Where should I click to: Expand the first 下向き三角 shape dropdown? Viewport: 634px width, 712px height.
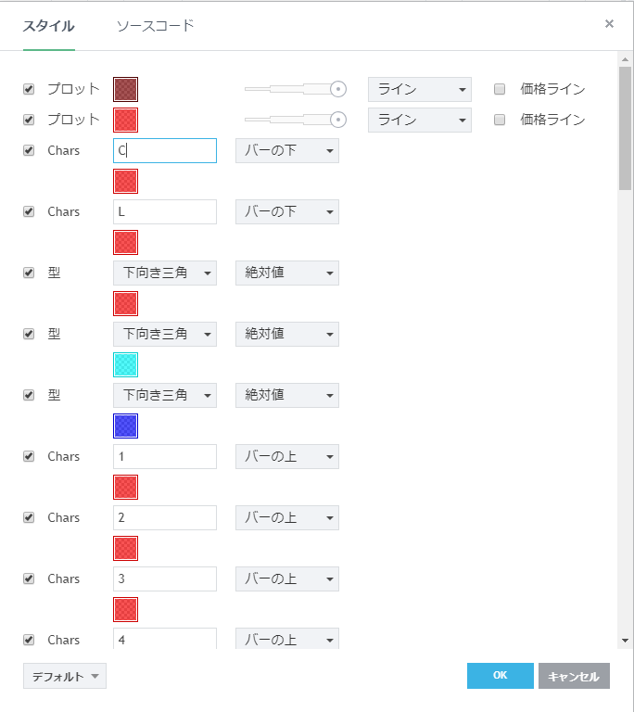(x=164, y=273)
